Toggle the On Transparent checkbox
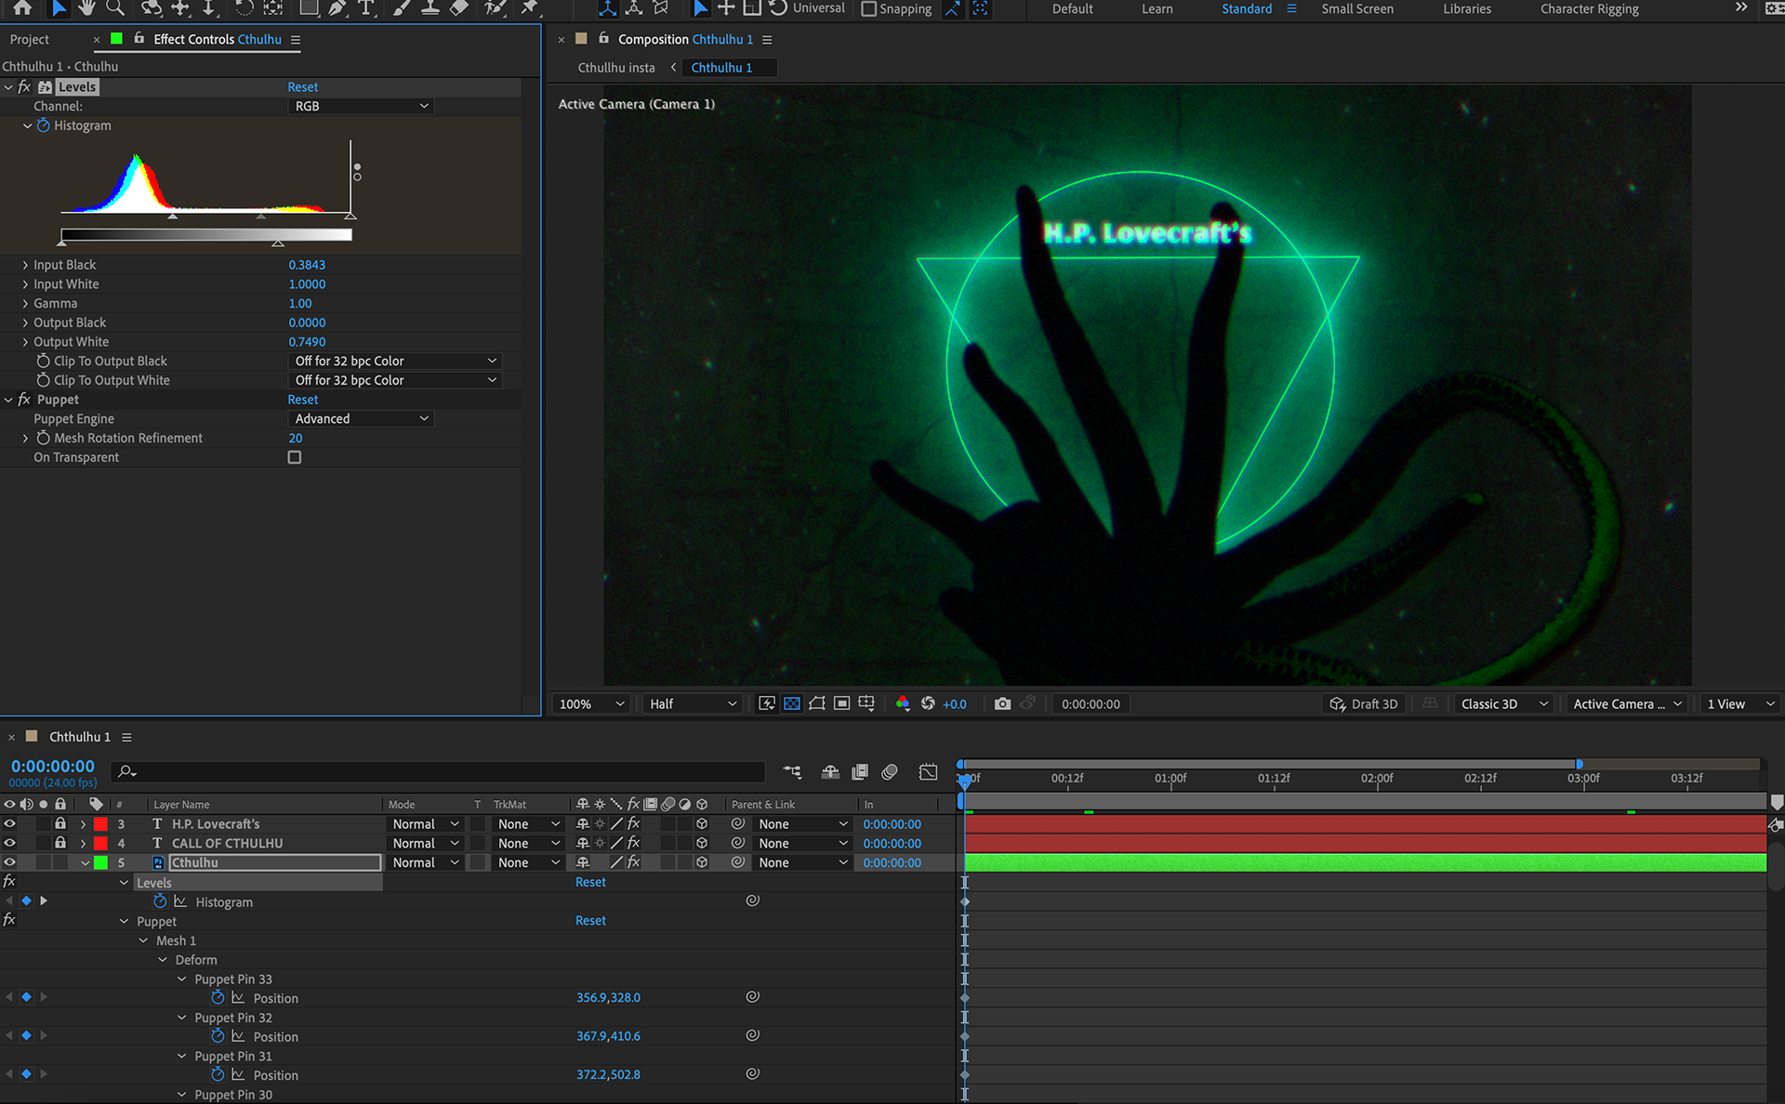This screenshot has height=1104, width=1785. 295,457
